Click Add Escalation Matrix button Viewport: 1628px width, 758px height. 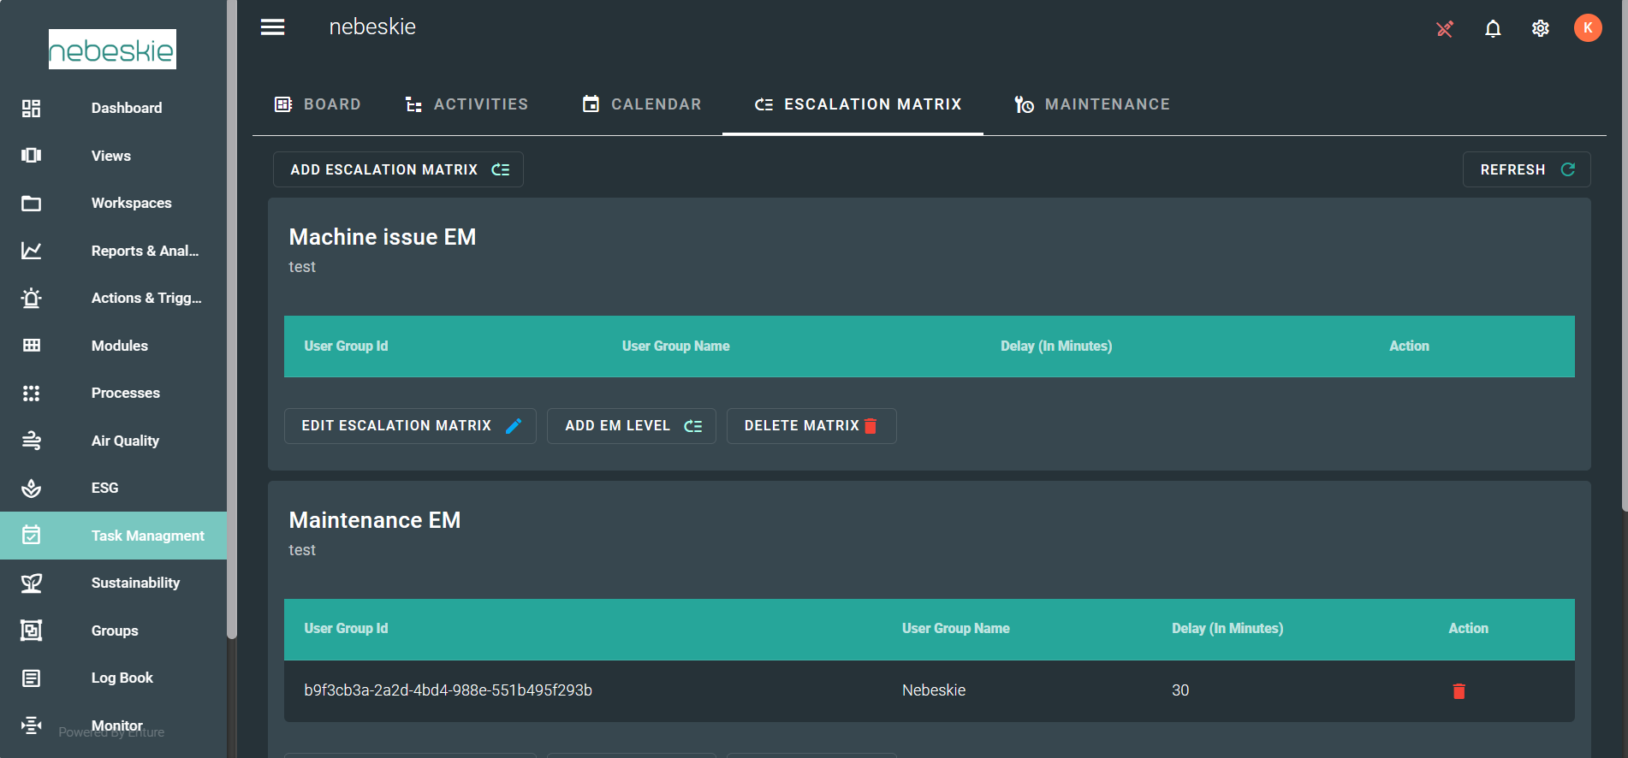(398, 169)
